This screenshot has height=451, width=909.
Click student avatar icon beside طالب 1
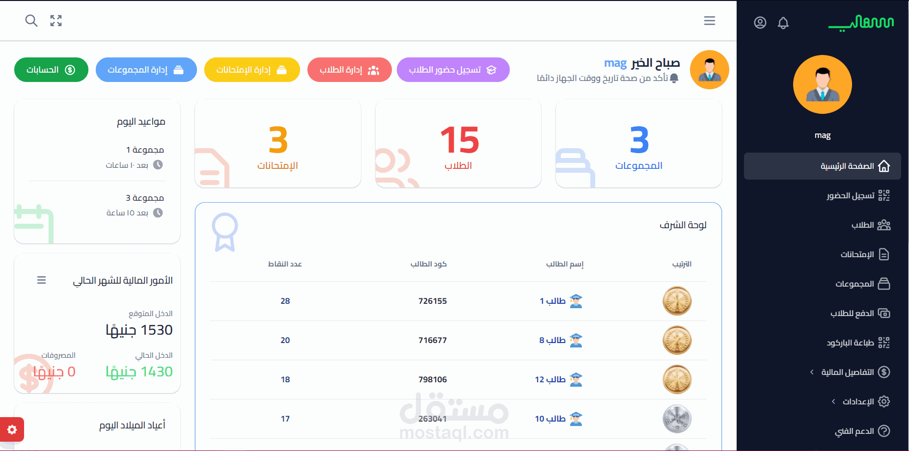pyautogui.click(x=576, y=301)
